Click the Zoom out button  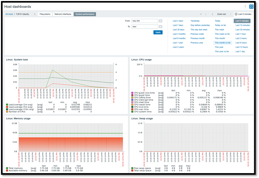[x=221, y=14]
